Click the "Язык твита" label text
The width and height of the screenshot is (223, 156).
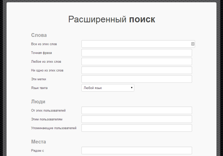coord(39,88)
